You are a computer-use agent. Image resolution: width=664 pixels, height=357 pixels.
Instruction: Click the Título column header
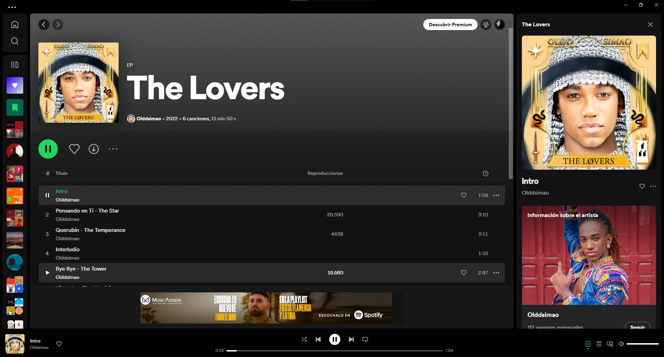coord(61,173)
